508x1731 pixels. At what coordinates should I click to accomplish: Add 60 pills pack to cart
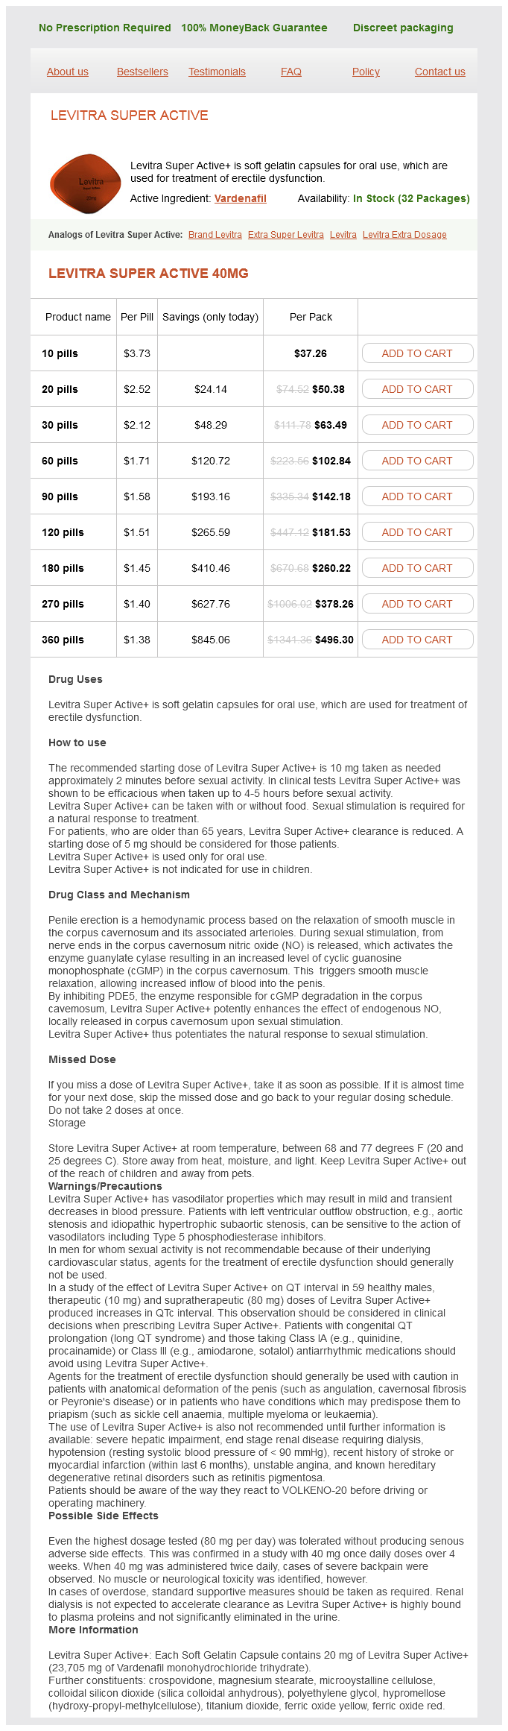417,461
